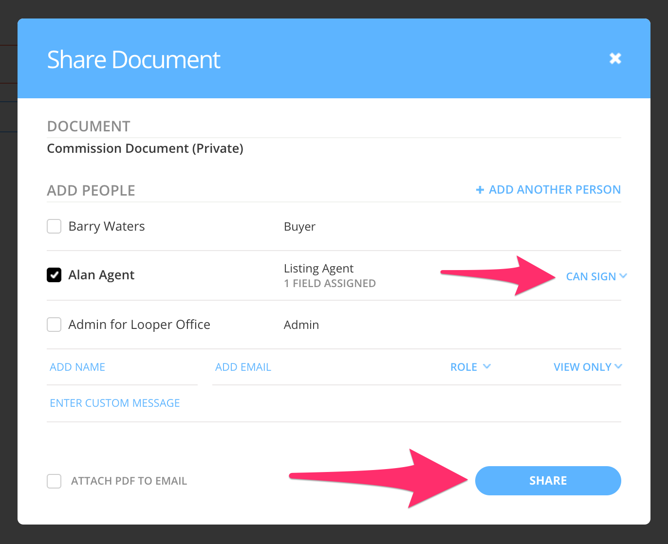
Task: Click ADD ANOTHER PERSON
Action: 555,189
